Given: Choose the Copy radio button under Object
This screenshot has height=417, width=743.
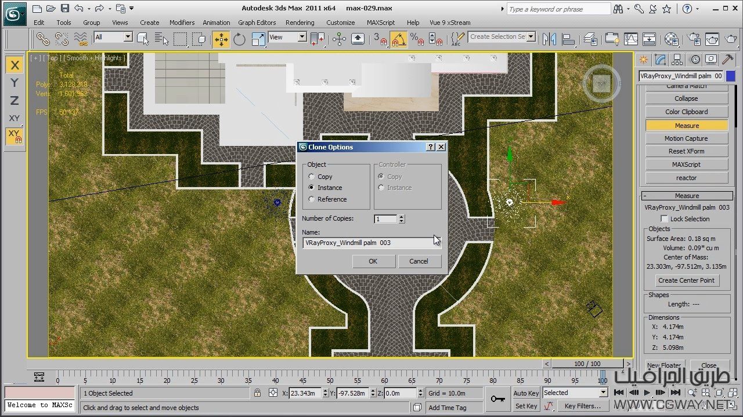Looking at the screenshot, I should [312, 177].
